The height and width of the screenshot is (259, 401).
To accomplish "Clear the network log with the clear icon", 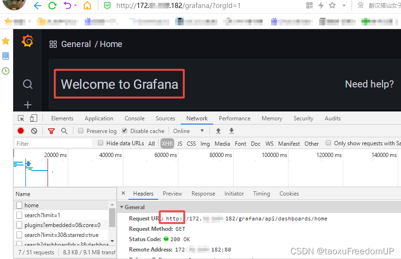I will tap(34, 131).
